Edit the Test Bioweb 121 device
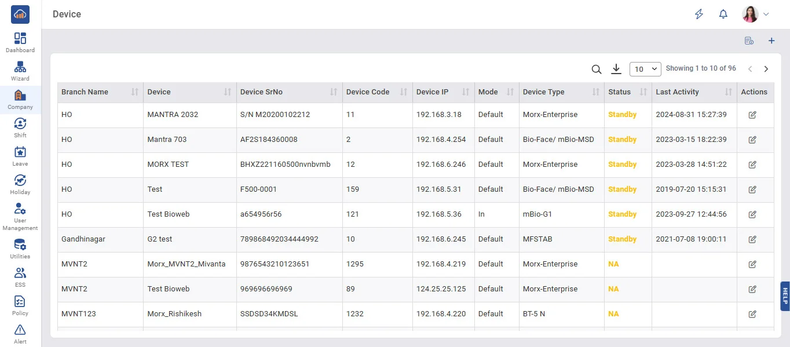 (752, 214)
